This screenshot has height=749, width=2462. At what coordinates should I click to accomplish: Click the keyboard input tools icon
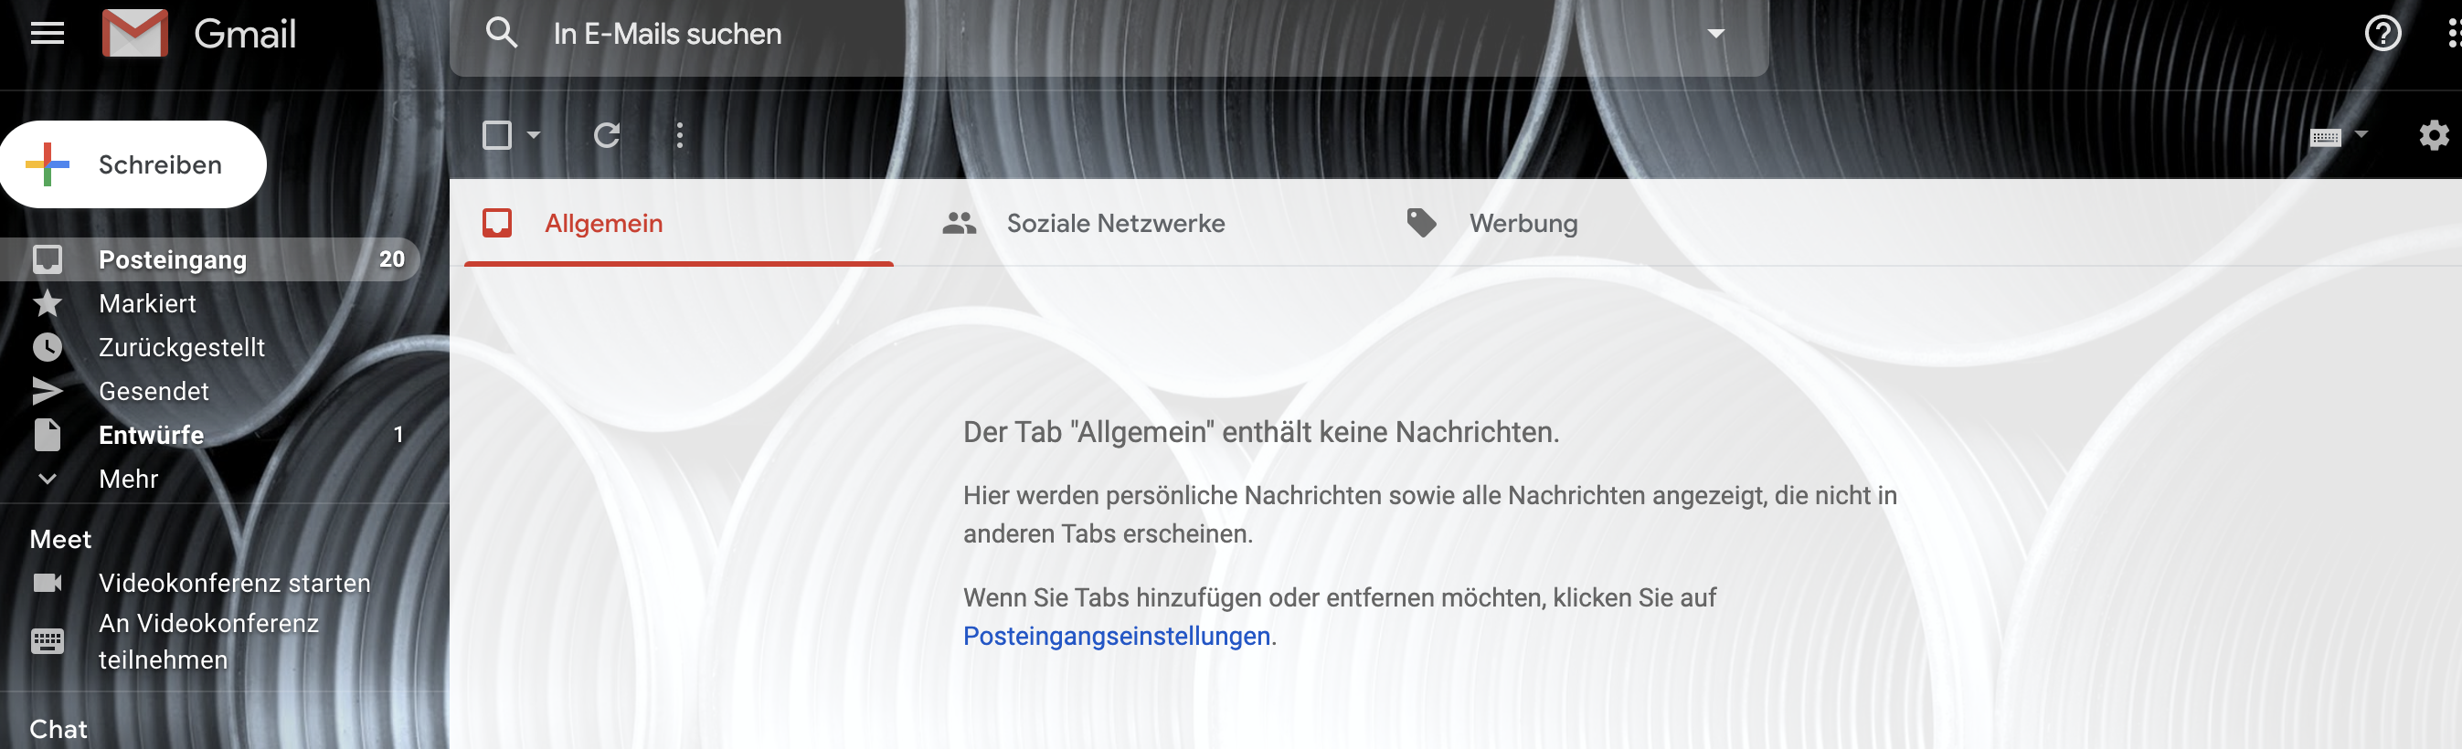click(x=2324, y=136)
